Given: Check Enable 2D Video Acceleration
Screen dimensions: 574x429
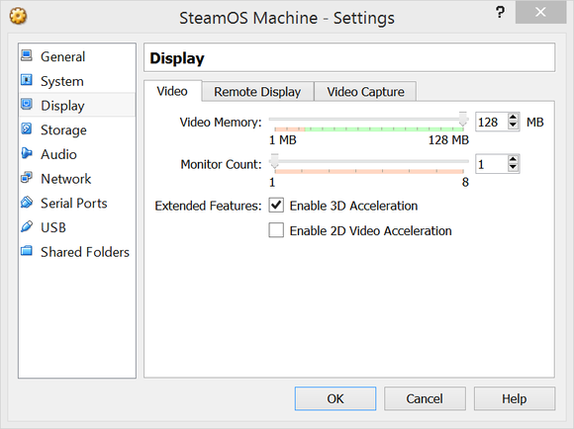Looking at the screenshot, I should [x=276, y=230].
